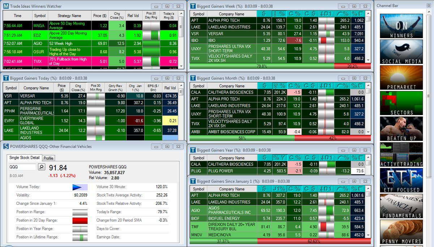Select the Single Stock Detail tab
Image resolution: width=434 pixels, height=247 pixels.
[x=24, y=158]
